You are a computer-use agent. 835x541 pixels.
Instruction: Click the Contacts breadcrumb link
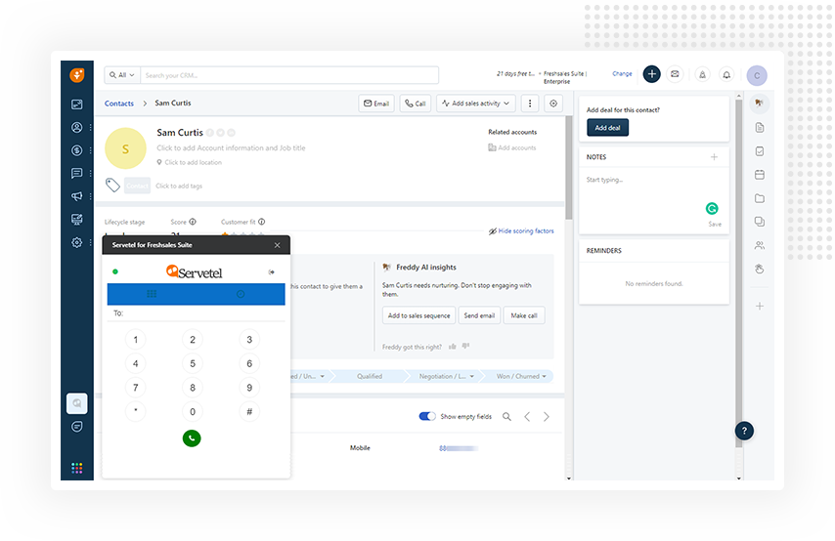click(119, 104)
